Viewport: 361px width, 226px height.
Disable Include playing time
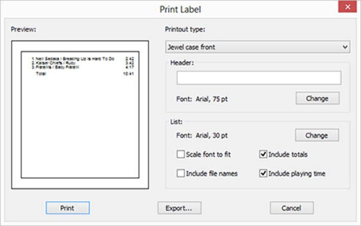point(263,174)
